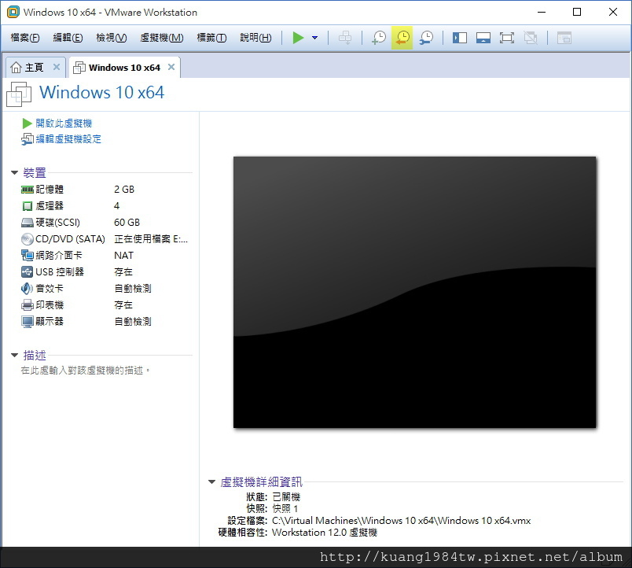Click the Workstation 12.0 虛擬機 compatibility text
The height and width of the screenshot is (568, 632).
[x=325, y=533]
